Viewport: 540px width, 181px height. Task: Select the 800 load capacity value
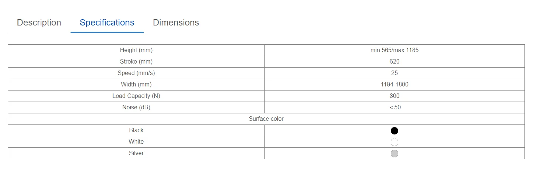(394, 96)
